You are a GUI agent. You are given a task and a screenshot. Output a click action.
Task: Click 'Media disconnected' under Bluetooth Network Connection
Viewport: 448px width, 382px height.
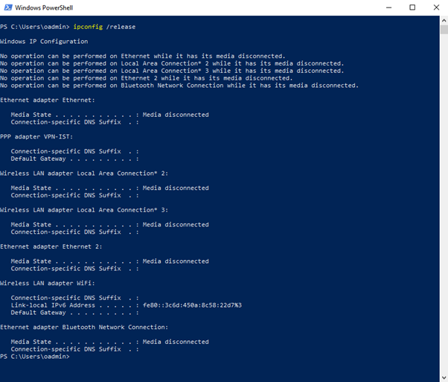pyautogui.click(x=176, y=342)
